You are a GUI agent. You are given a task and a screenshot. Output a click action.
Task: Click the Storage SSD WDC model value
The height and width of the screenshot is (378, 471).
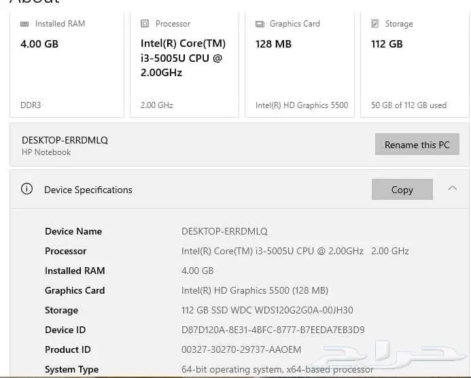[267, 310]
